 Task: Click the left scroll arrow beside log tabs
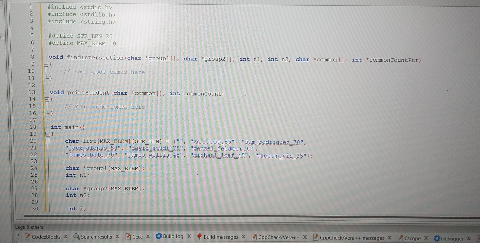pyautogui.click(x=18, y=235)
